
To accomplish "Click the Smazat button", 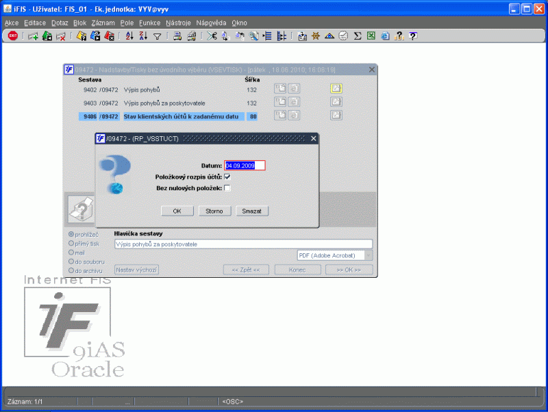I will [252, 211].
